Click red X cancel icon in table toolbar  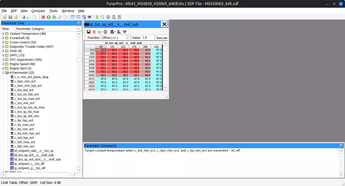(94, 32)
